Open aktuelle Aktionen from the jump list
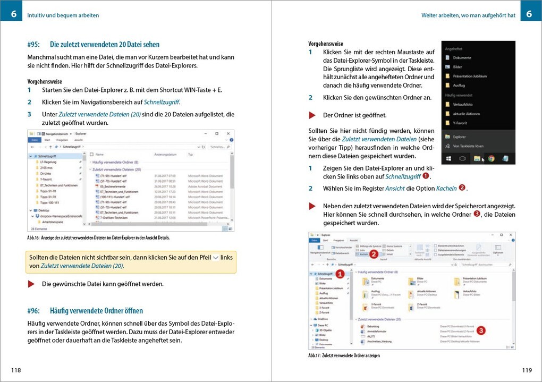 (478, 114)
